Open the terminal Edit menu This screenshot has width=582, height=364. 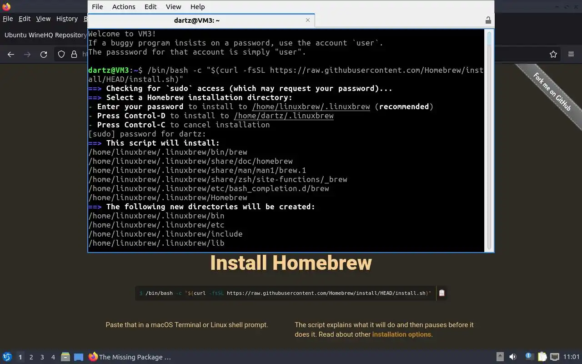tap(151, 7)
